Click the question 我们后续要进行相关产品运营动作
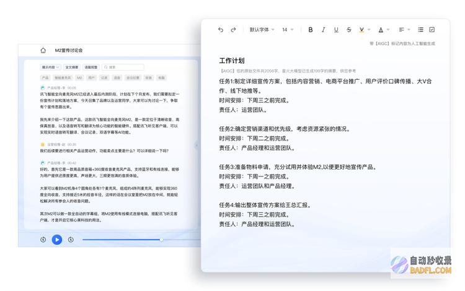The width and height of the screenshot is (465, 291). point(104,150)
